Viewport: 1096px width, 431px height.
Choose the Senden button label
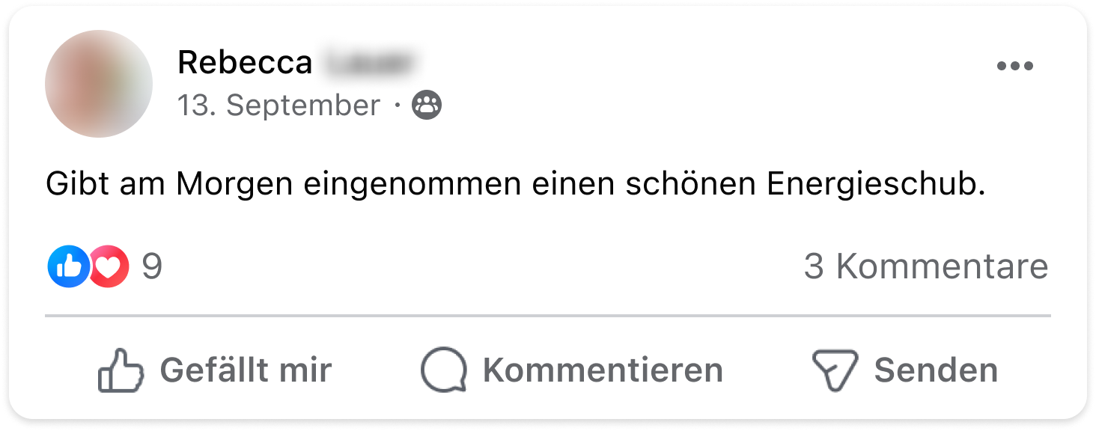pyautogui.click(x=936, y=370)
